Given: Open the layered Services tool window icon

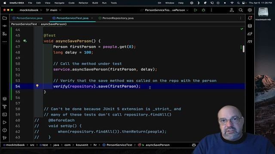Looking at the screenshot, I should pos(5,99).
